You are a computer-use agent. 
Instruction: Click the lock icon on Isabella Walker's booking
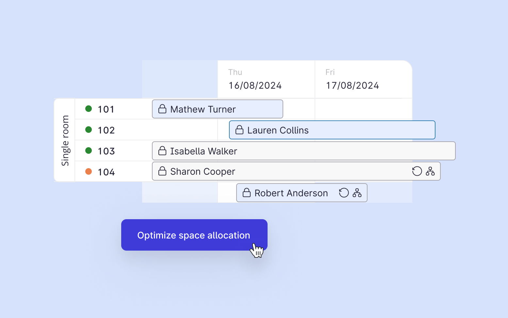pos(162,151)
